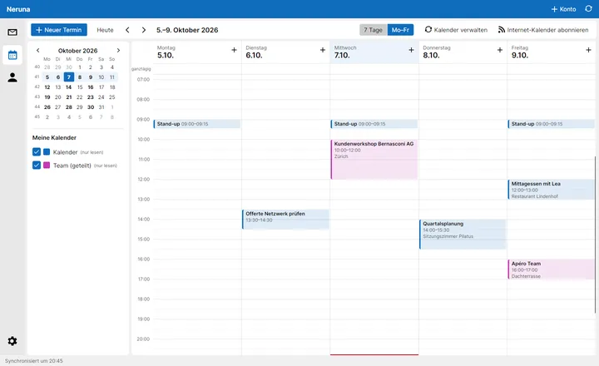
Task: Toggle the Team (geteilt) checkbox
Action: coord(37,166)
